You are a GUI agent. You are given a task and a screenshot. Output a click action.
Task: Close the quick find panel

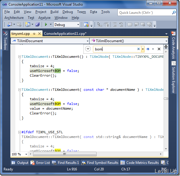pos(159,49)
